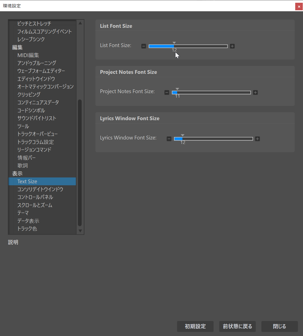Decrease Project Notes Font Size with minus

click(x=167, y=92)
